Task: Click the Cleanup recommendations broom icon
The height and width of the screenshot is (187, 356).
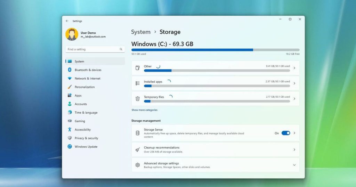Action: [x=138, y=149]
